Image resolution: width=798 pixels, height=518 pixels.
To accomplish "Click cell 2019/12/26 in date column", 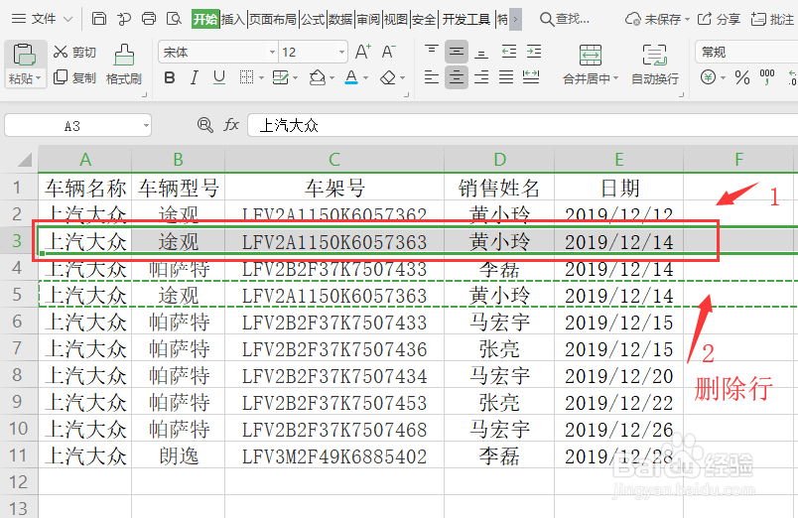I will pos(618,430).
